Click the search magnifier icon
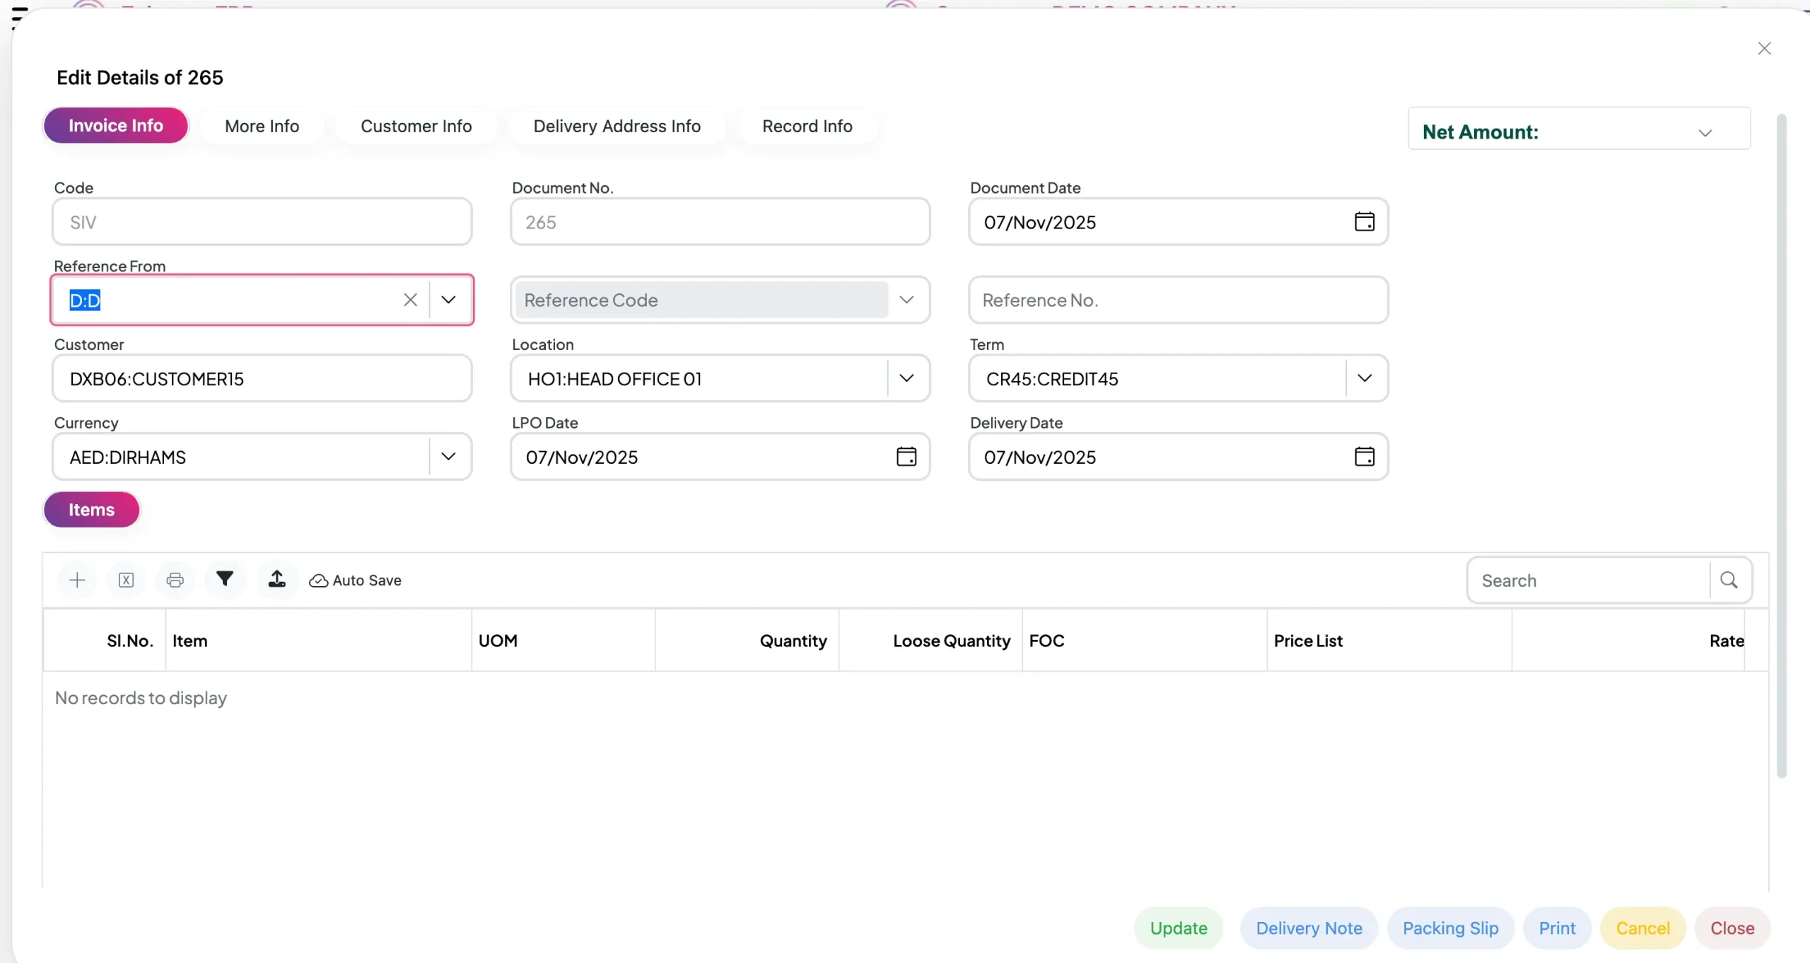Image resolution: width=1810 pixels, height=963 pixels. (x=1729, y=580)
